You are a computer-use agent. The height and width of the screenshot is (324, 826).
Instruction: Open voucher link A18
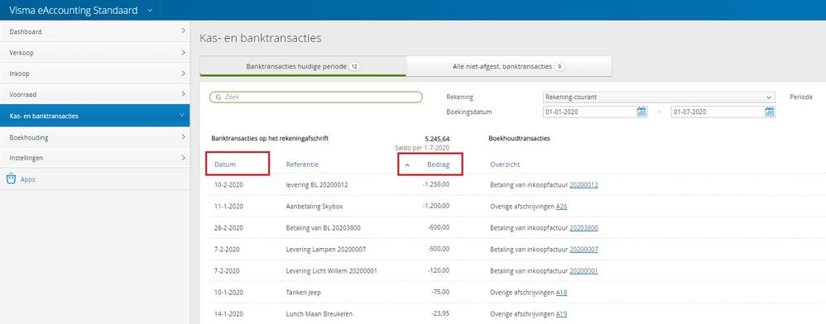(561, 293)
